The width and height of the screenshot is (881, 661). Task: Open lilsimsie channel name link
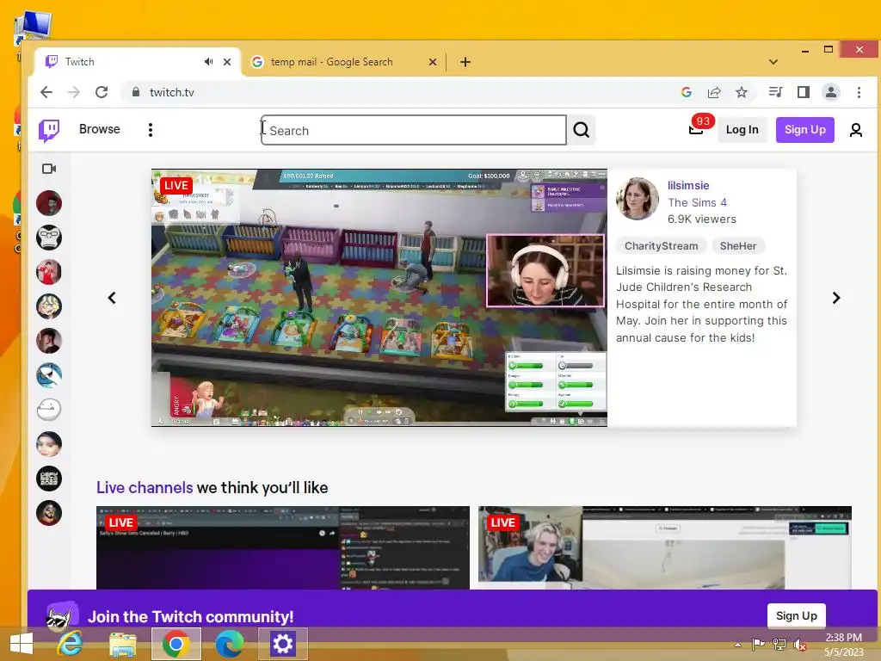[x=688, y=186]
